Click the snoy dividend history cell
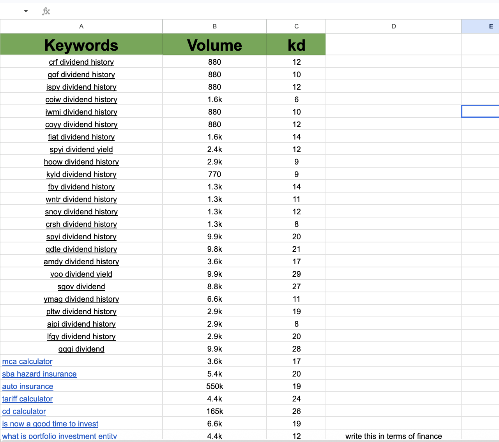Viewport: 499px width, 442px height. click(81, 212)
